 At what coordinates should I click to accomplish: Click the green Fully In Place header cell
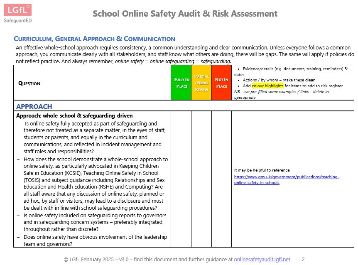181,83
